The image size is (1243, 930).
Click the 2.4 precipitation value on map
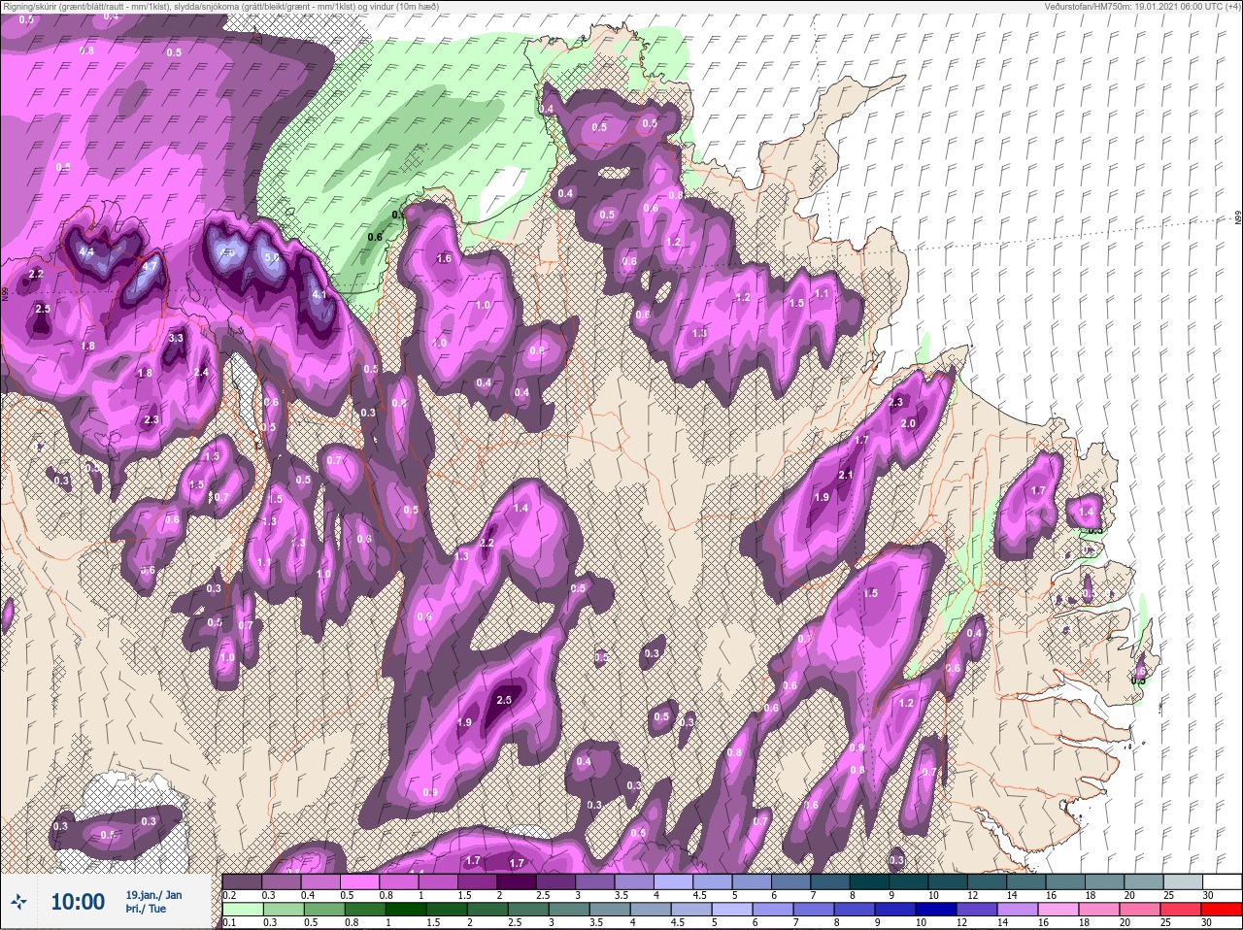pyautogui.click(x=201, y=373)
